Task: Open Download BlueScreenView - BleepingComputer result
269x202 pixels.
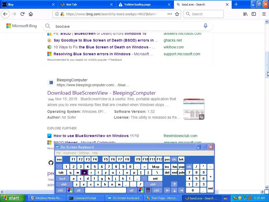Action: (x=102, y=93)
